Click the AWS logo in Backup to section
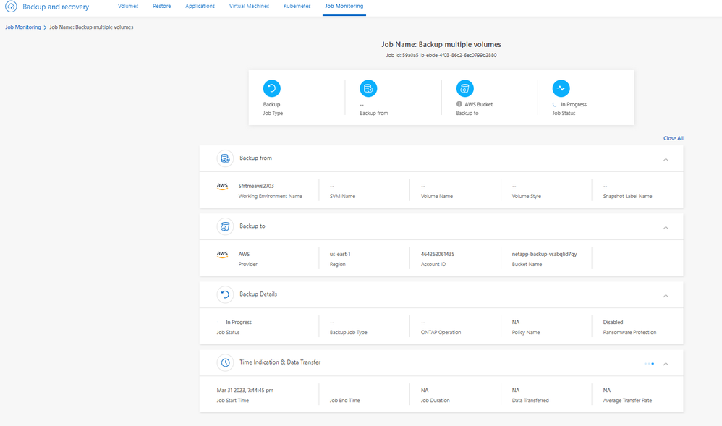 [222, 255]
